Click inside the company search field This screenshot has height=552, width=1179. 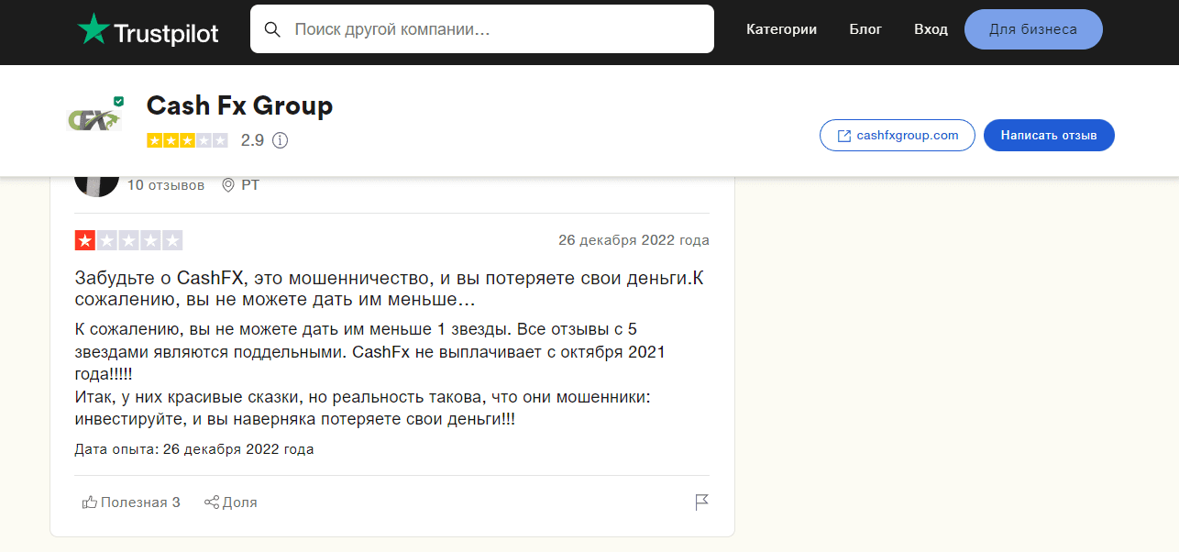click(x=477, y=28)
